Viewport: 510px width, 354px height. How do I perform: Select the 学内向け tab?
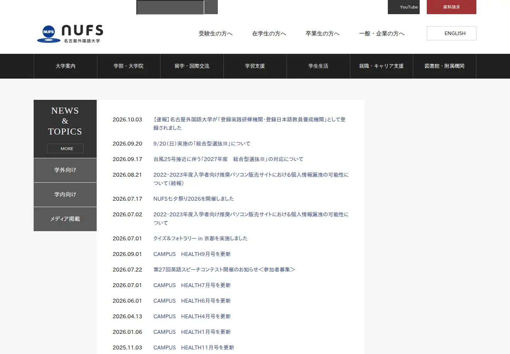coord(65,195)
